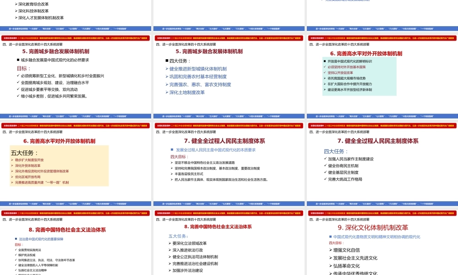Click item 健全法律面前人人平等保障机制
458x275 pixels.
click(x=38, y=265)
